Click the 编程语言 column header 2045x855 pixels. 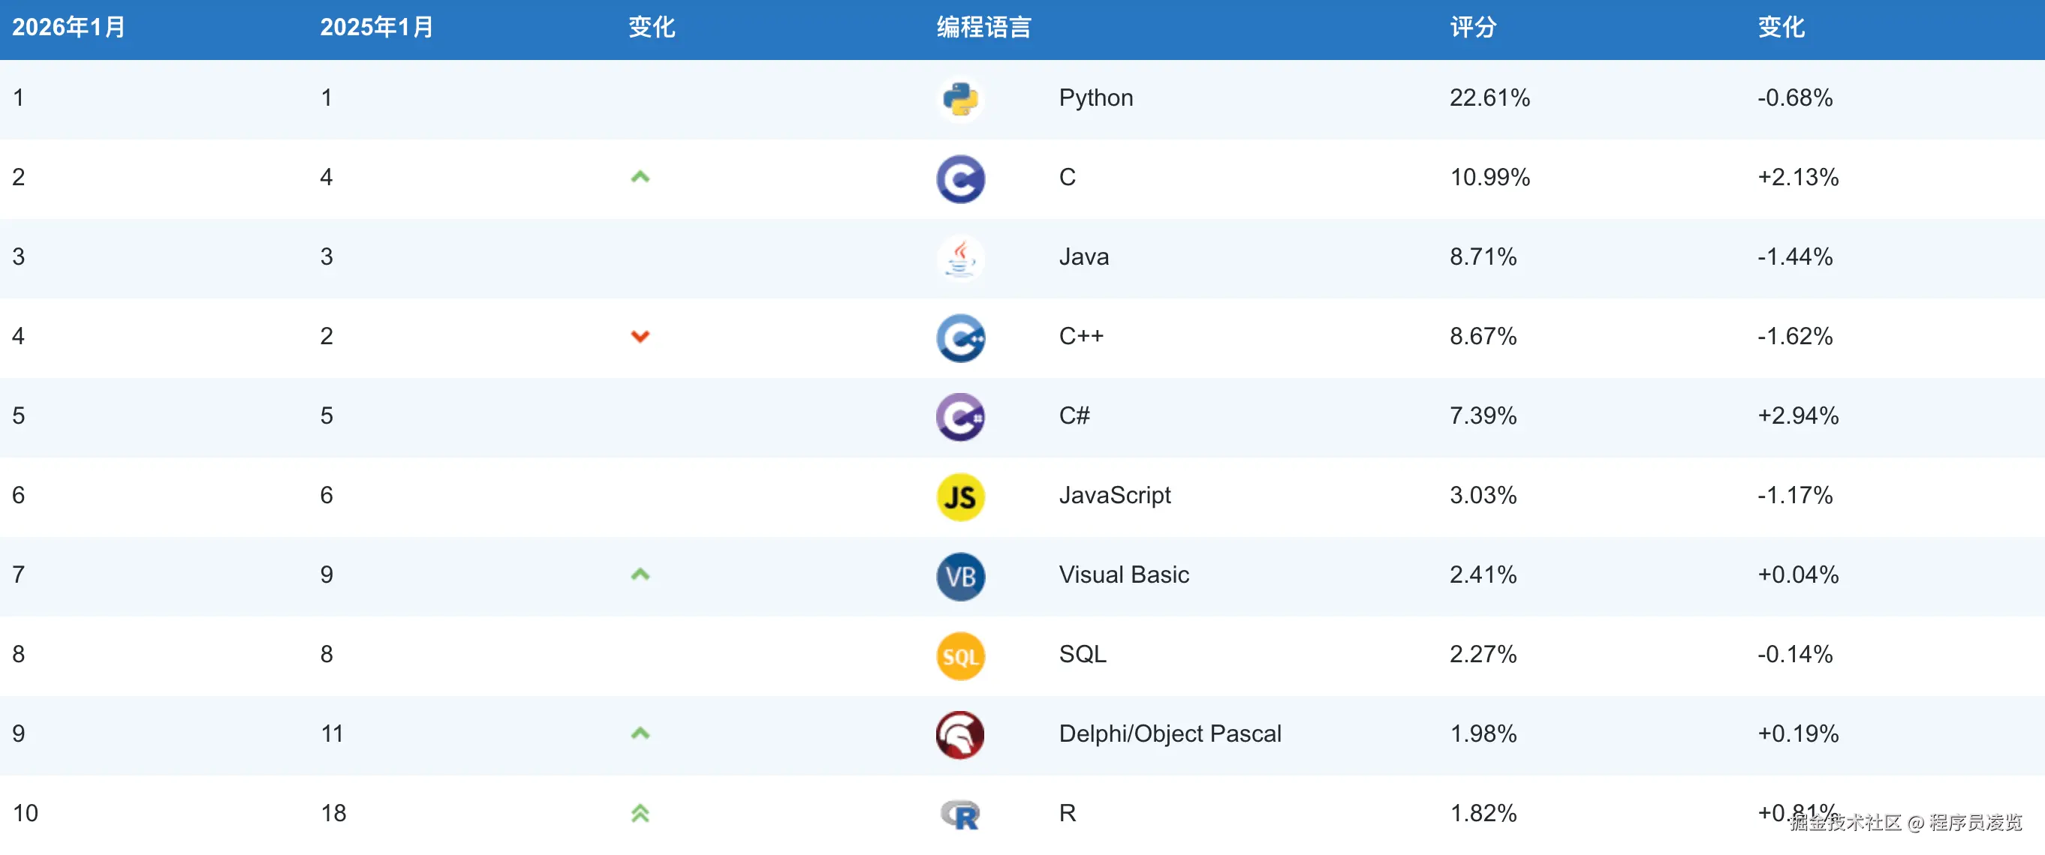pos(983,28)
